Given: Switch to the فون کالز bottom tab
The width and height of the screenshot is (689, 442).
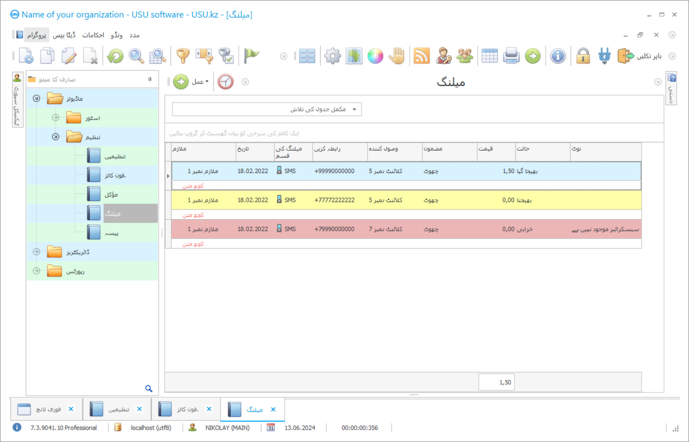Looking at the screenshot, I should [x=187, y=409].
